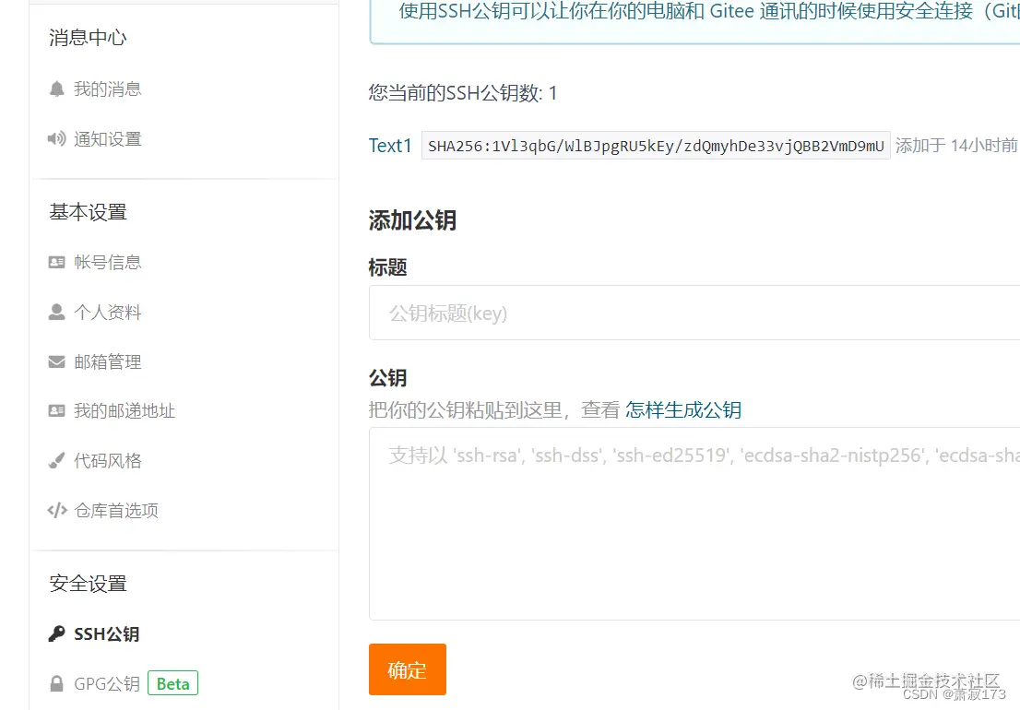The height and width of the screenshot is (710, 1020).
Task: Click the ID card icon beside 帐号信息
Action: click(56, 262)
